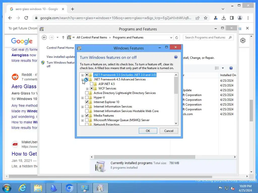The image size is (258, 193).
Task: Click the network icon in system tray
Action: 227,188
